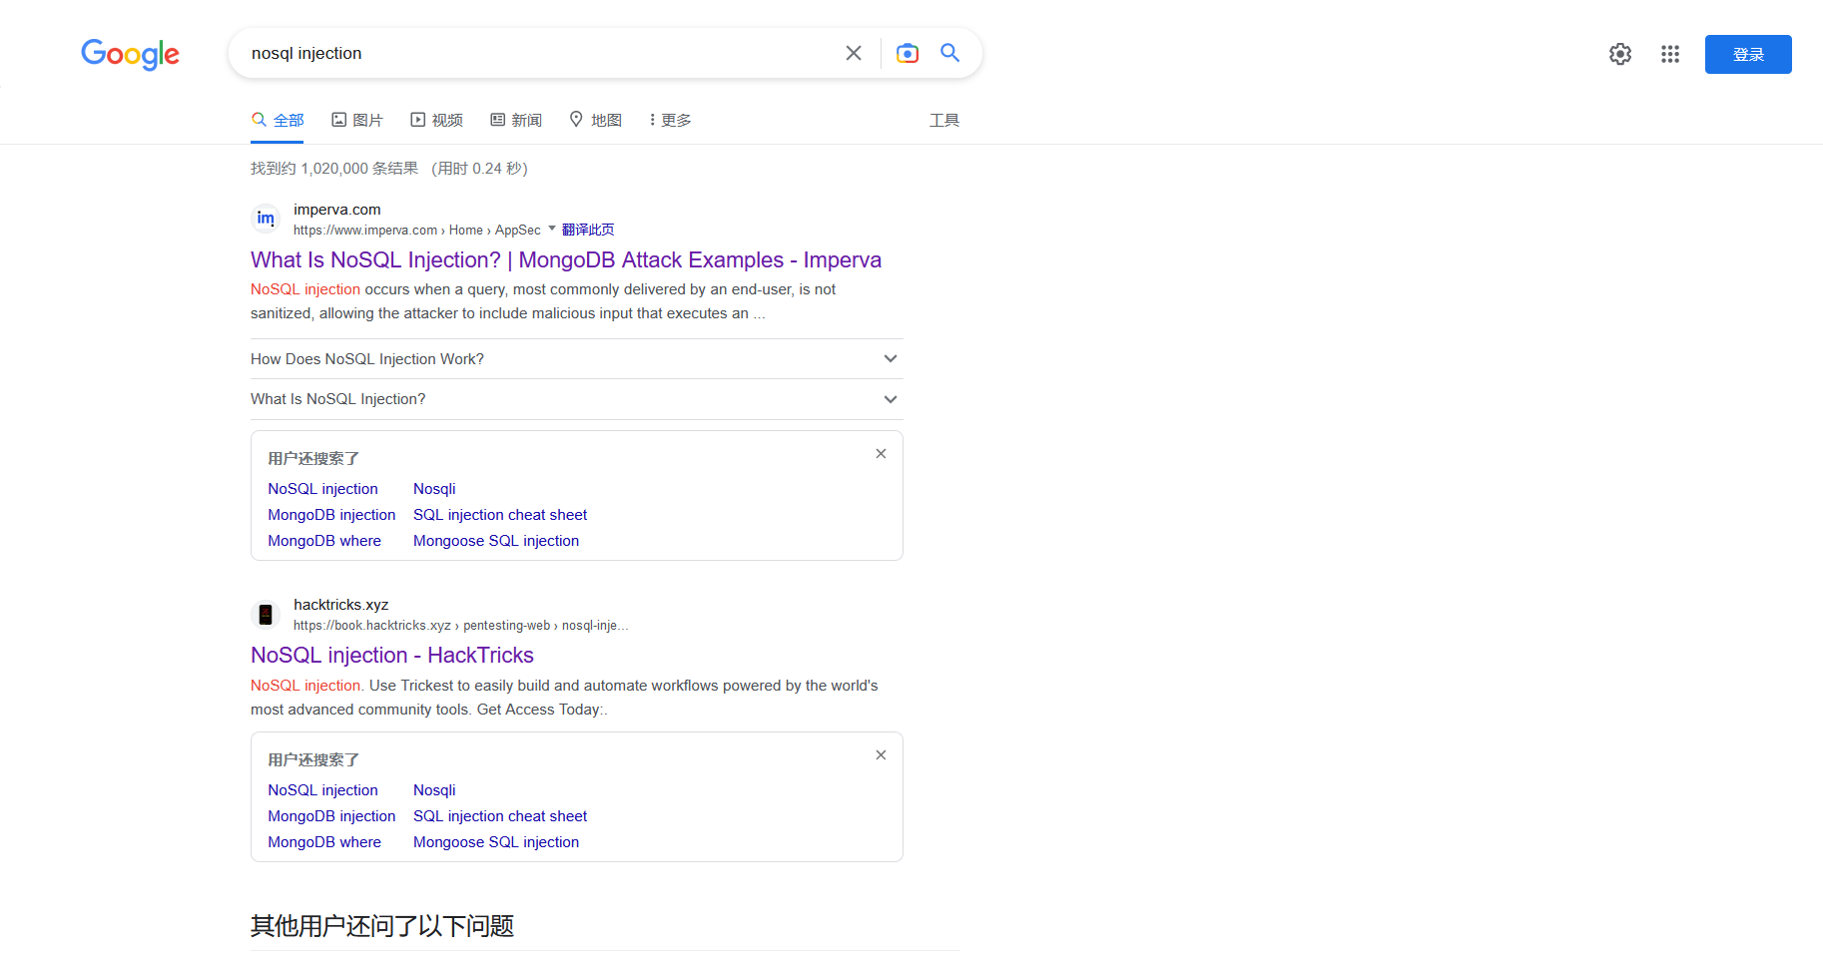
Task: Switch to the 图片 tab
Action: [357, 120]
